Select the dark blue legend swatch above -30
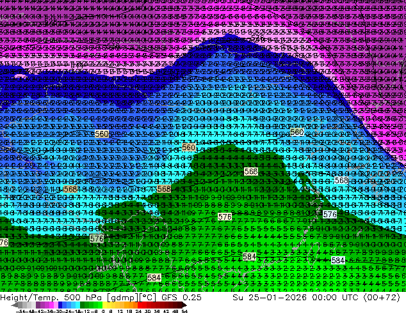Image resolution: width=406 pixels, height=313 pixels. point(60,305)
